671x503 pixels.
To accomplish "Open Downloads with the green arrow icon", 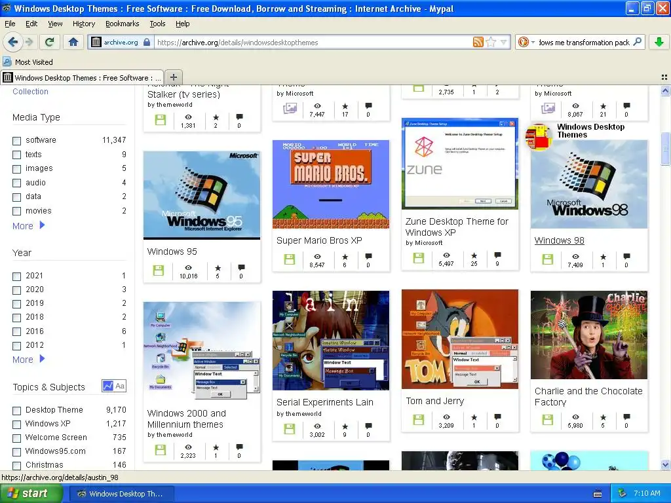I will 659,42.
